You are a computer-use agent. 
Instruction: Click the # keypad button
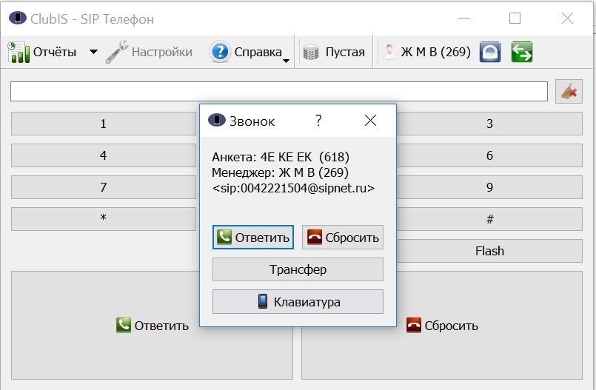coord(489,219)
